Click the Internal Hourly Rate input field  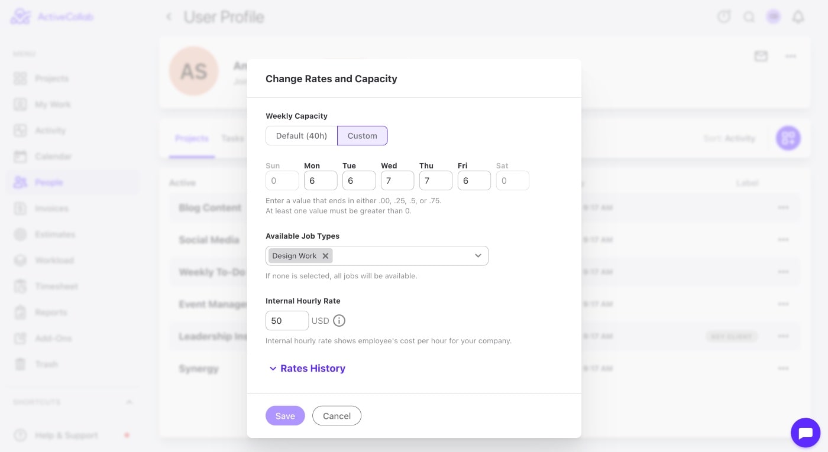[287, 321]
